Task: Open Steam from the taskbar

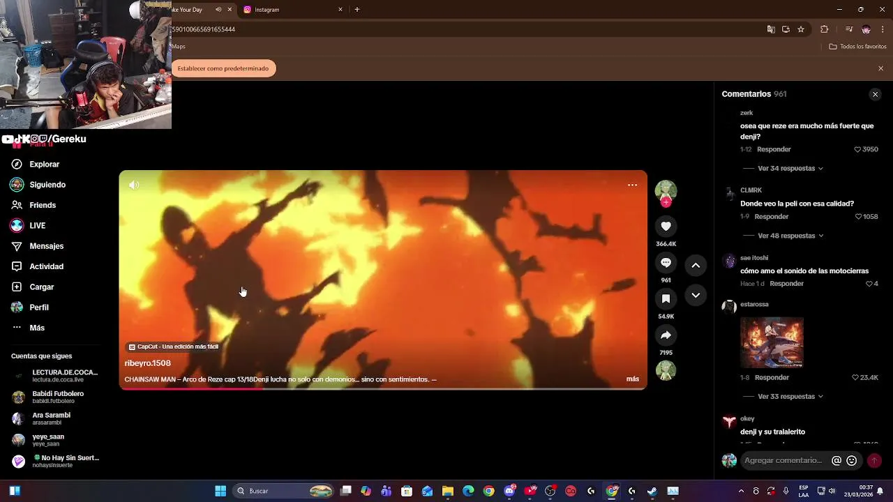Action: tap(652, 491)
